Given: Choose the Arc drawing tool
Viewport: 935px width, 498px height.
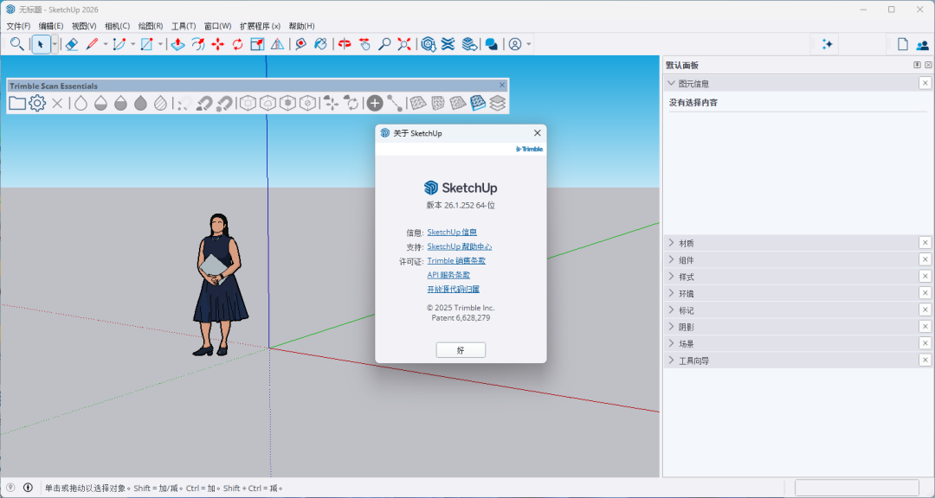Looking at the screenshot, I should click(119, 44).
